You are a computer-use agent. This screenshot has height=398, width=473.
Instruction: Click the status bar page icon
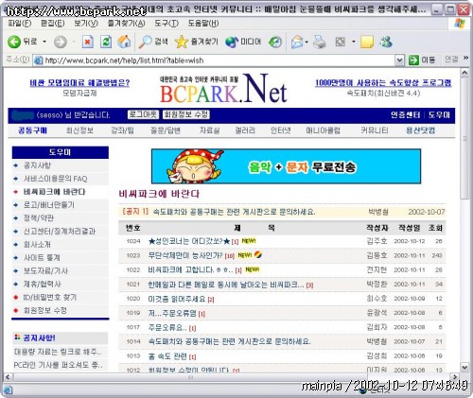click(8, 390)
